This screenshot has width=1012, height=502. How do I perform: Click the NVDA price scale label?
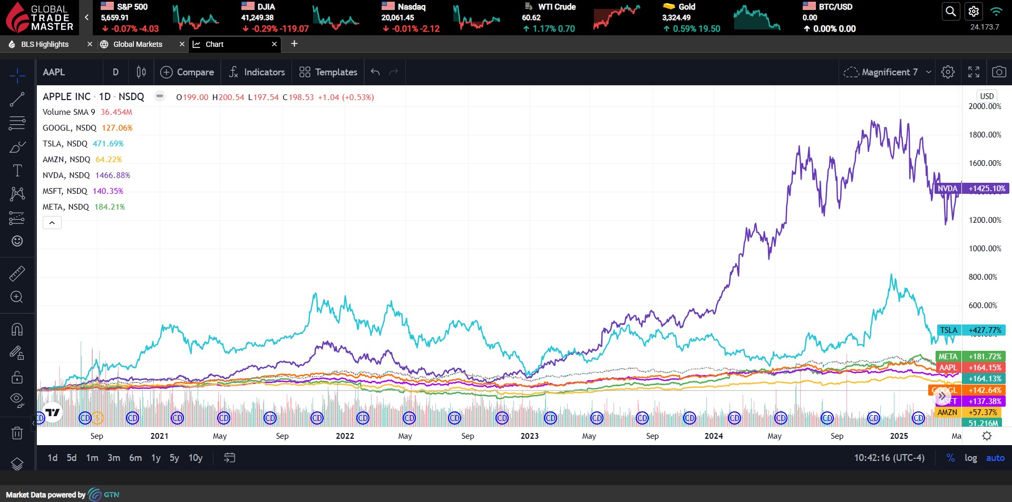971,188
